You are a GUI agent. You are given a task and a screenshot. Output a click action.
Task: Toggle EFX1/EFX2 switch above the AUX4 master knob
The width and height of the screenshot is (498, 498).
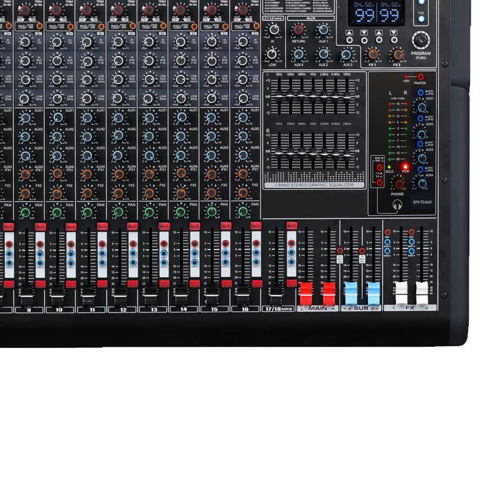[420, 169]
